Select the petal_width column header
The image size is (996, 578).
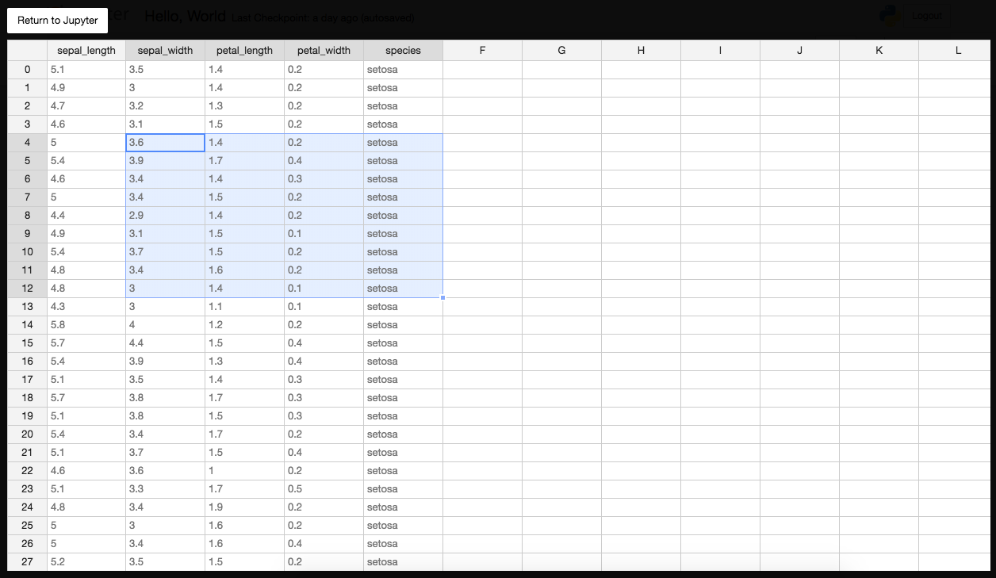pos(324,51)
